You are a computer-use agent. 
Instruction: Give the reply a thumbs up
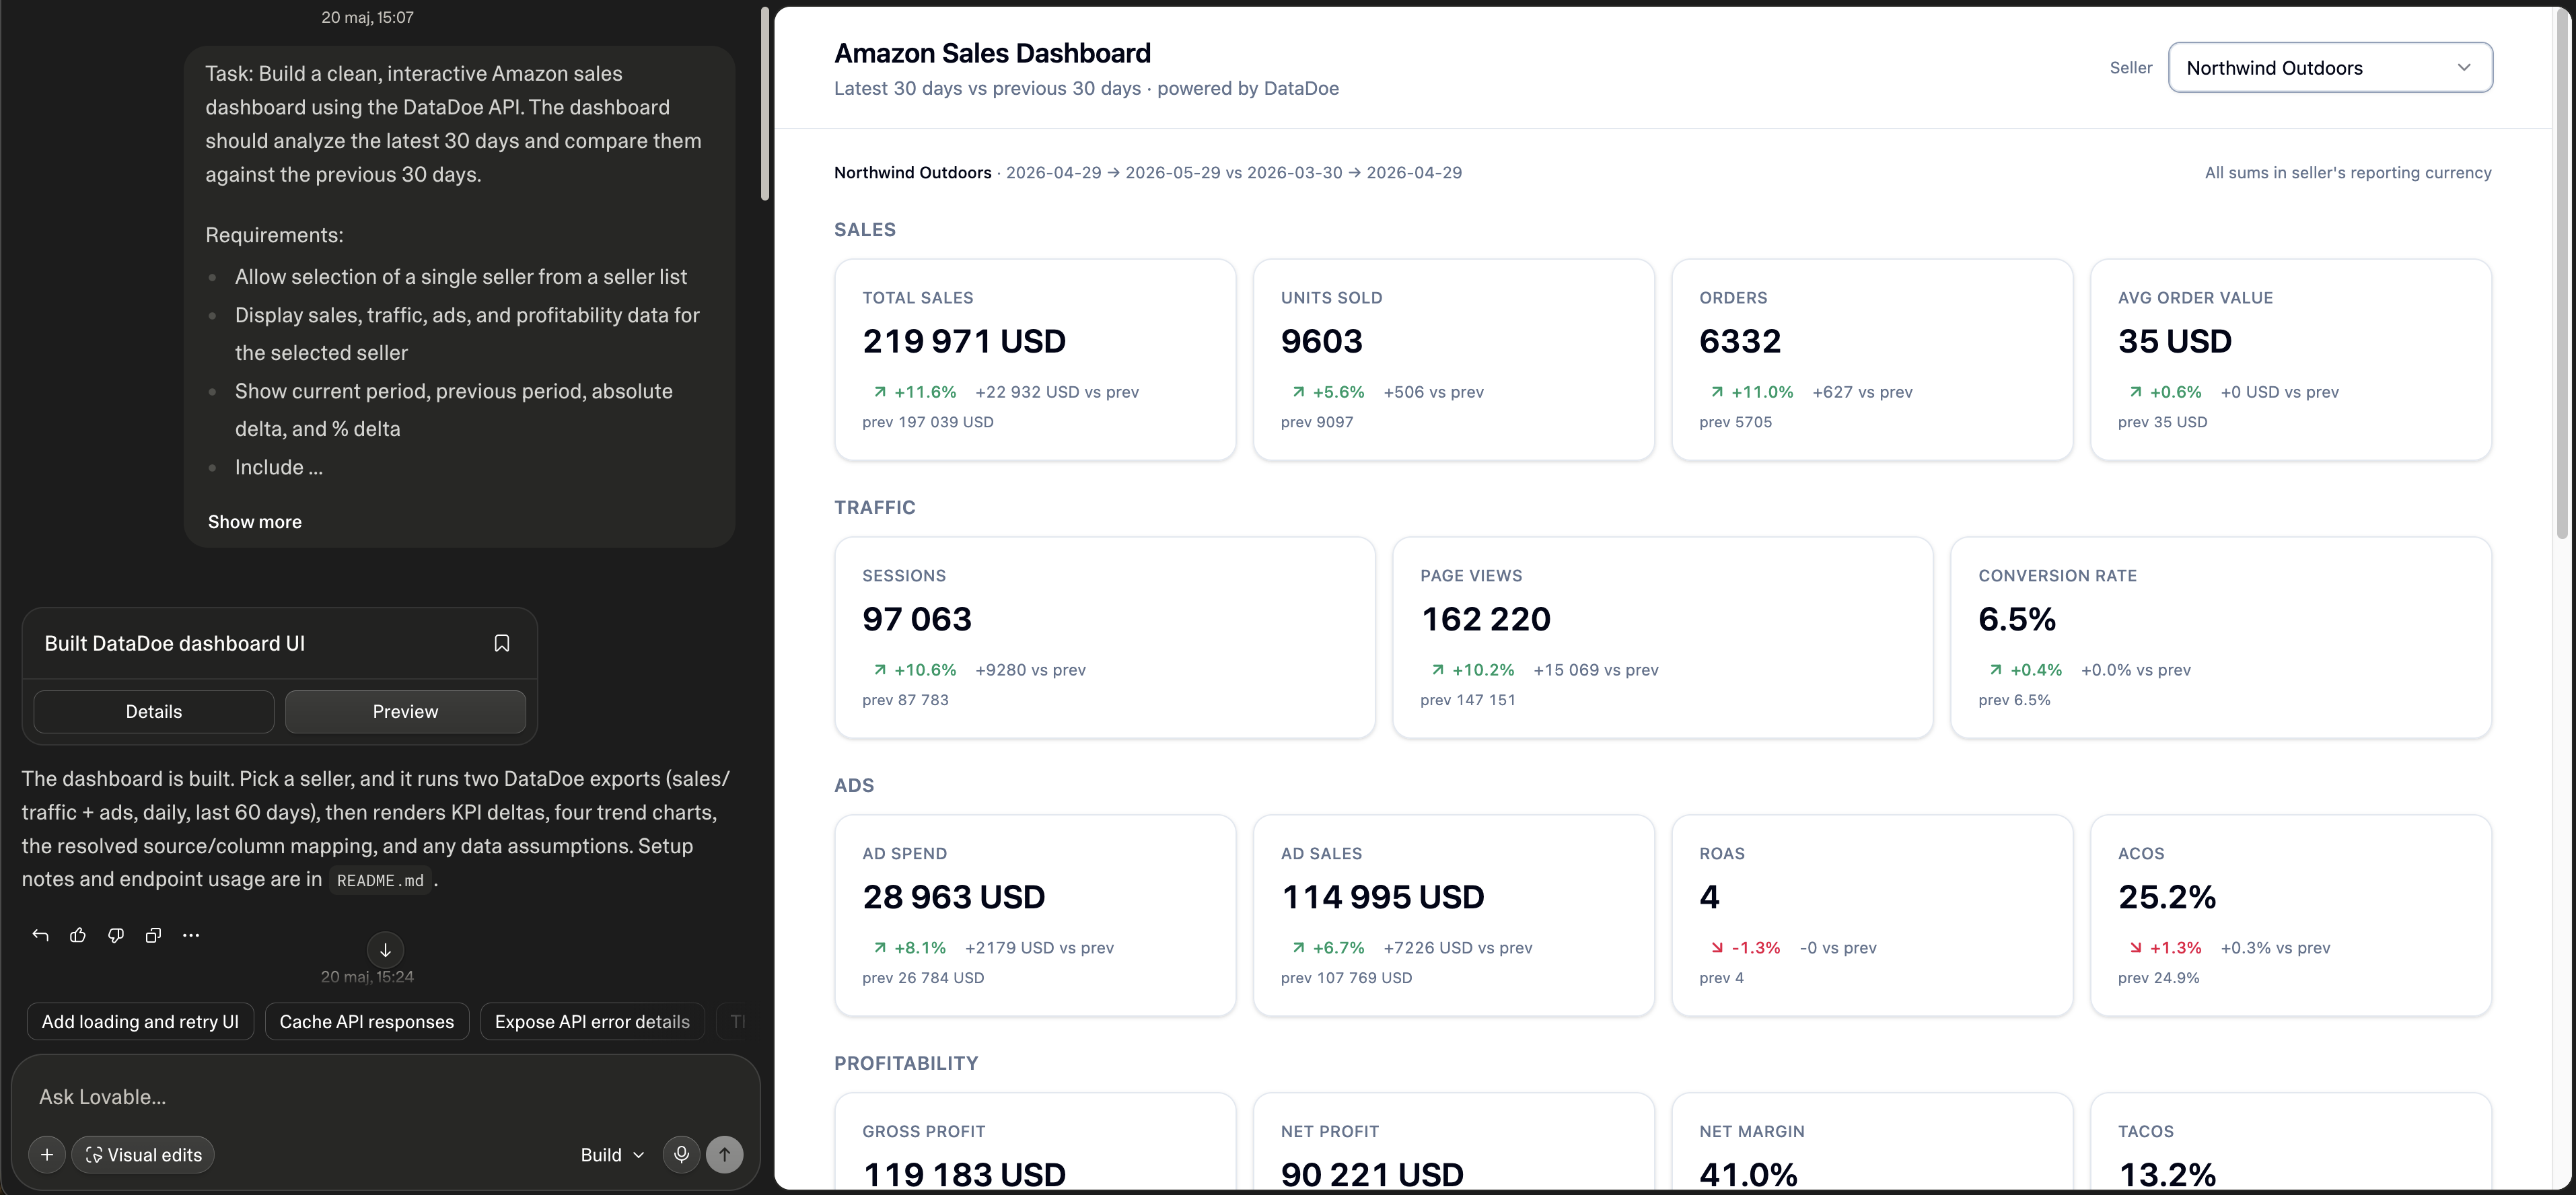point(78,935)
